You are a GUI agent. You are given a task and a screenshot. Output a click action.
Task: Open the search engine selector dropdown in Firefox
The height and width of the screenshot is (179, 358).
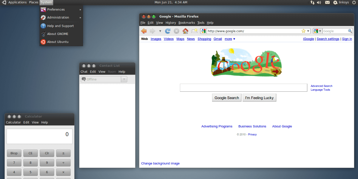318,31
